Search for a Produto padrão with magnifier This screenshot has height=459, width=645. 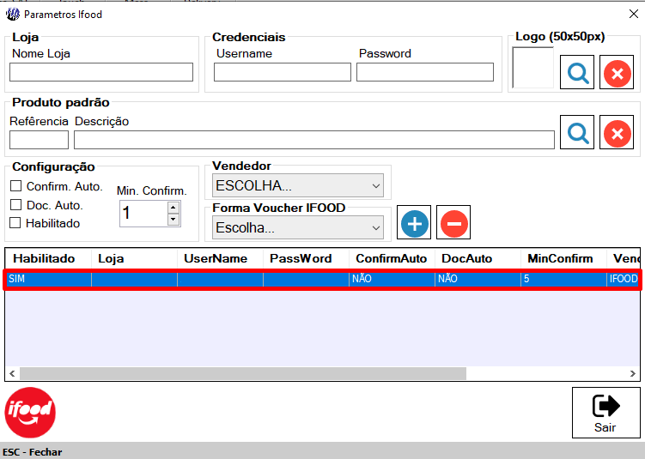(x=576, y=132)
